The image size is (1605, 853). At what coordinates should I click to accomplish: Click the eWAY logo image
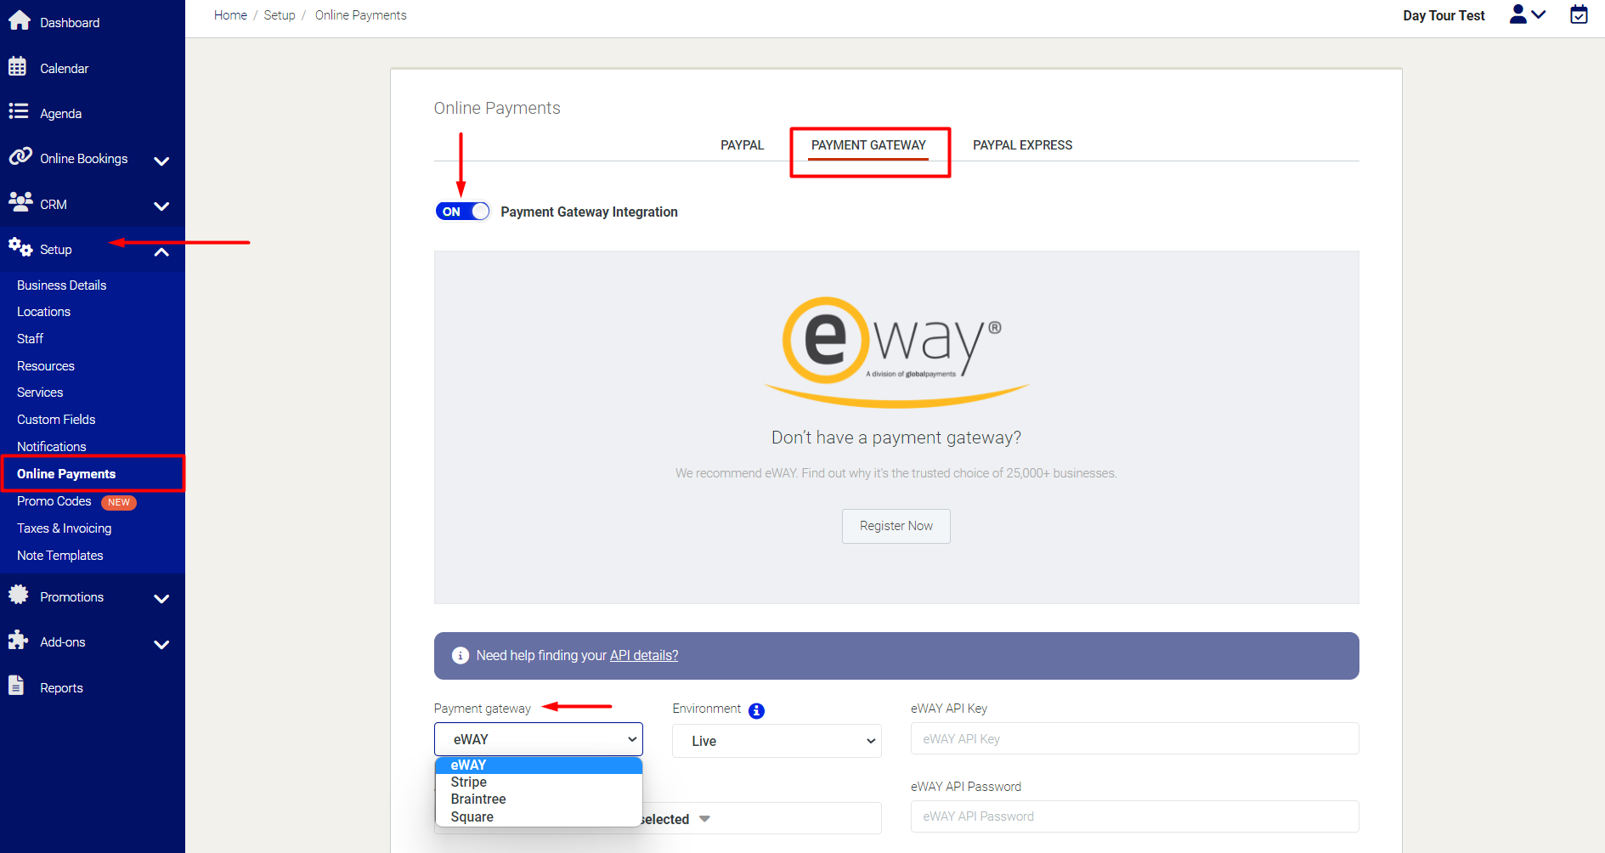click(x=896, y=352)
